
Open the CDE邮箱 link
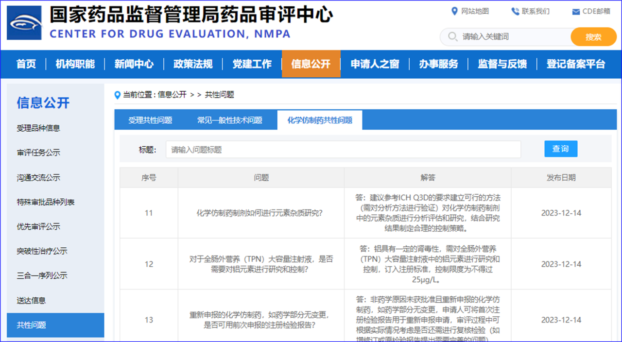click(596, 11)
